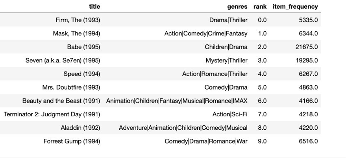Click Beauty and the Beast (1991) cell

(x=61, y=101)
